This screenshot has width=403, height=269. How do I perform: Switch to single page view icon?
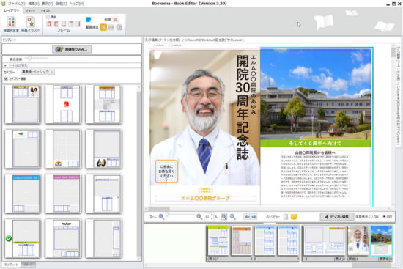[x=286, y=217]
